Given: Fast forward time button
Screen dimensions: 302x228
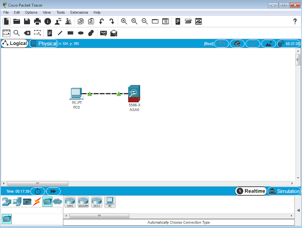Looking at the screenshot, I should [x=53, y=191].
